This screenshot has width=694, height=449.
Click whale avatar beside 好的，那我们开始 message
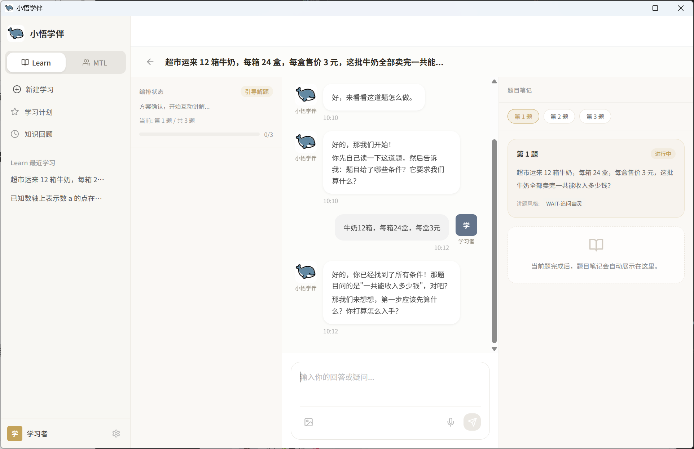[306, 142]
